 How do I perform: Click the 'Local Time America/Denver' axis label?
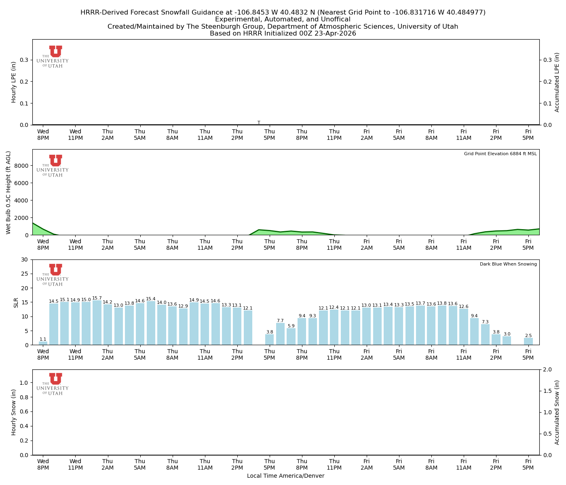click(x=285, y=476)
